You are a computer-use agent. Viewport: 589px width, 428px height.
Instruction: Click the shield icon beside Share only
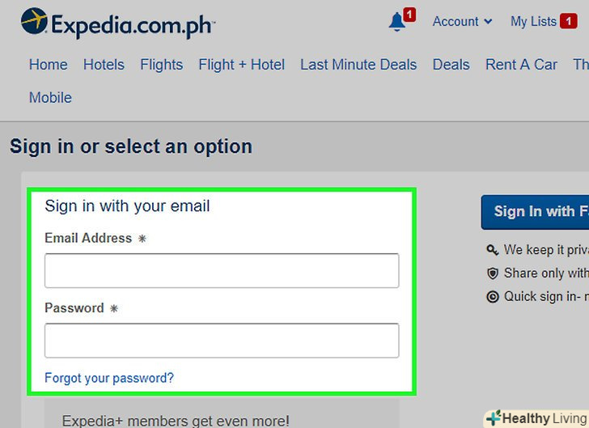point(492,273)
